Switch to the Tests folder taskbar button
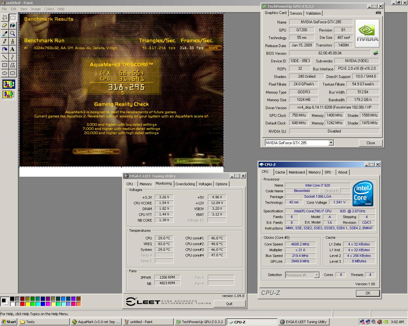 [44, 322]
